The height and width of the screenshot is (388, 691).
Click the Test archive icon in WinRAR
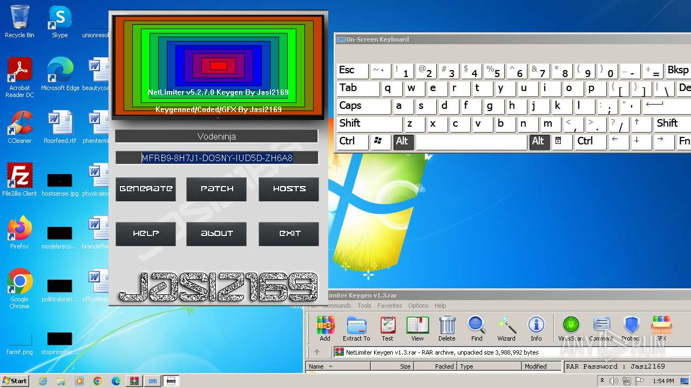pyautogui.click(x=388, y=328)
